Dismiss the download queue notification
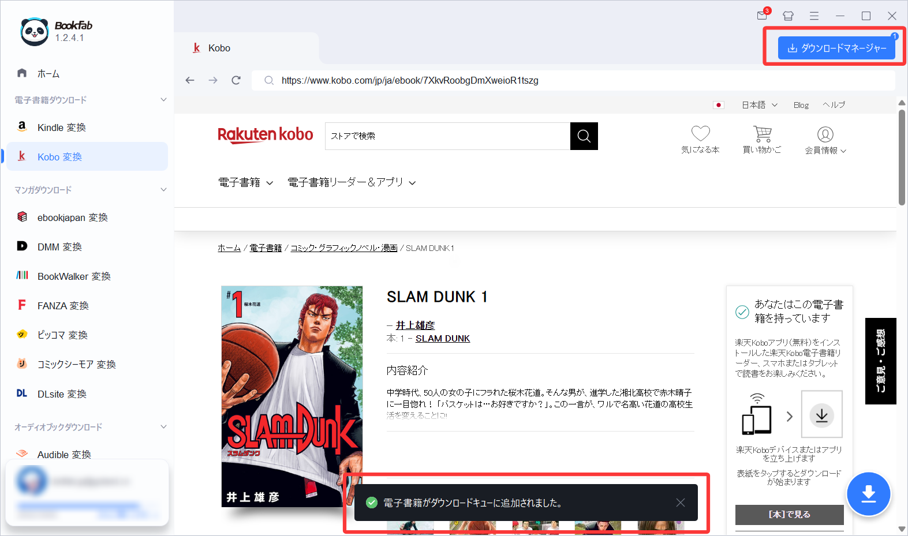The width and height of the screenshot is (908, 536). click(x=681, y=503)
